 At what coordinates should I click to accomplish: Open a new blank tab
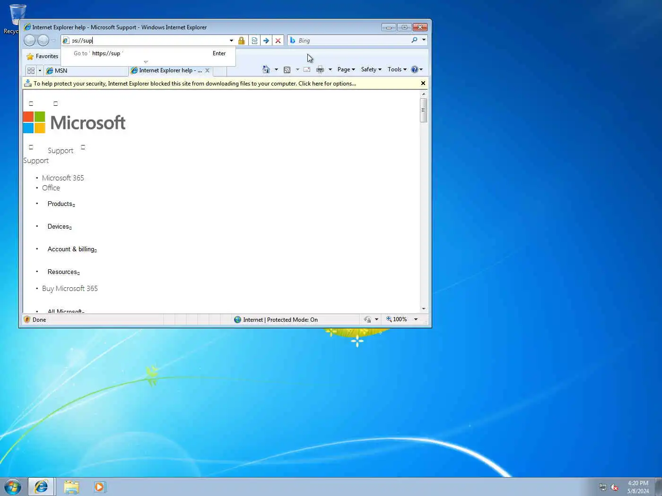(x=220, y=71)
